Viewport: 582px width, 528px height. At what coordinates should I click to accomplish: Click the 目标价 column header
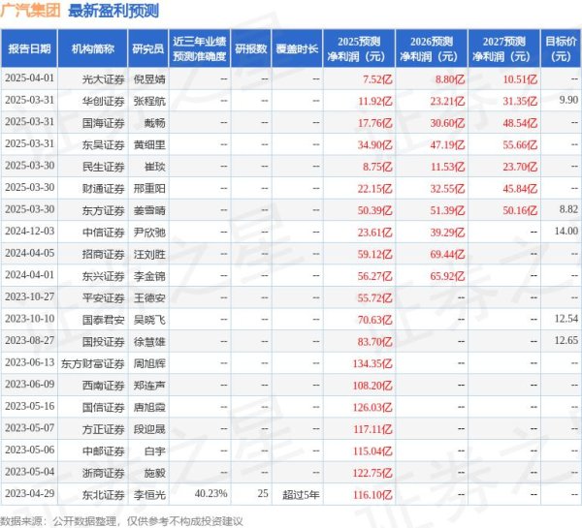coord(561,49)
